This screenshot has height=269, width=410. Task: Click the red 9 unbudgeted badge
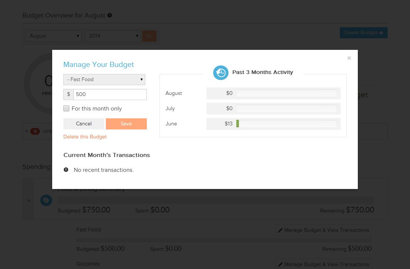point(35,131)
